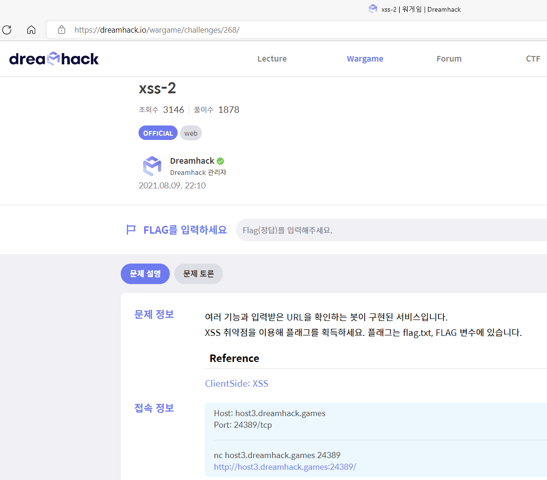Open the Lecture menu
Image resolution: width=547 pixels, height=480 pixels.
click(x=272, y=59)
